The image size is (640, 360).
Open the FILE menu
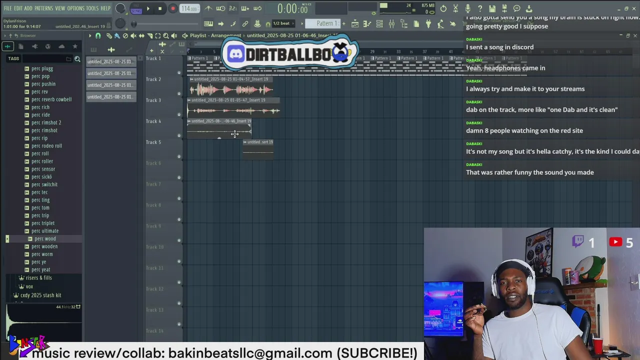tap(8, 8)
